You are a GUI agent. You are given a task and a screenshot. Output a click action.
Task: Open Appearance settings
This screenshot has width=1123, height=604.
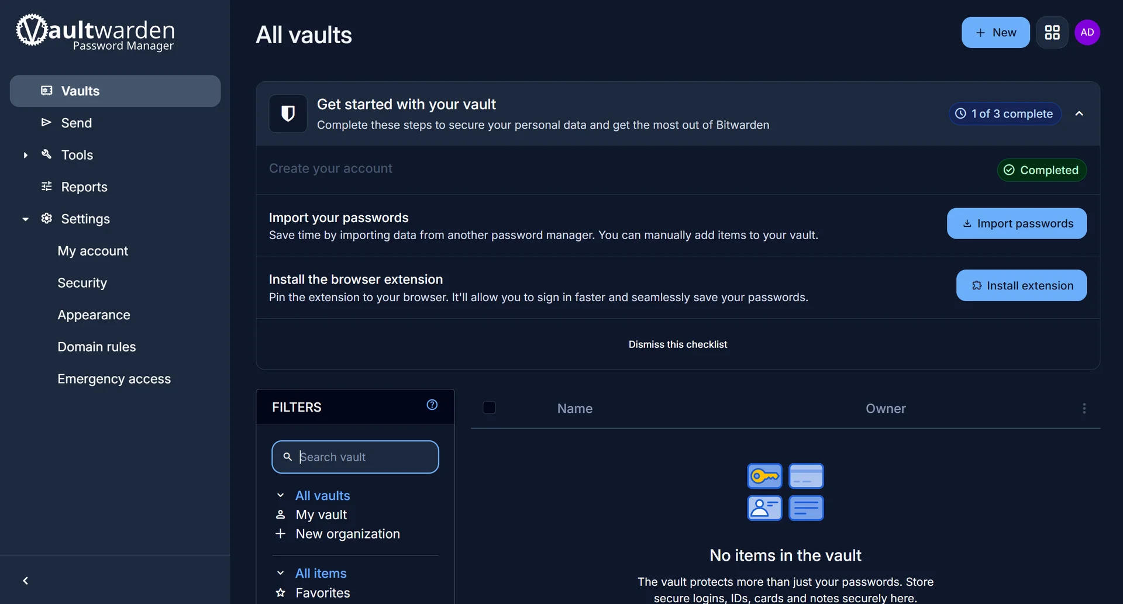94,315
